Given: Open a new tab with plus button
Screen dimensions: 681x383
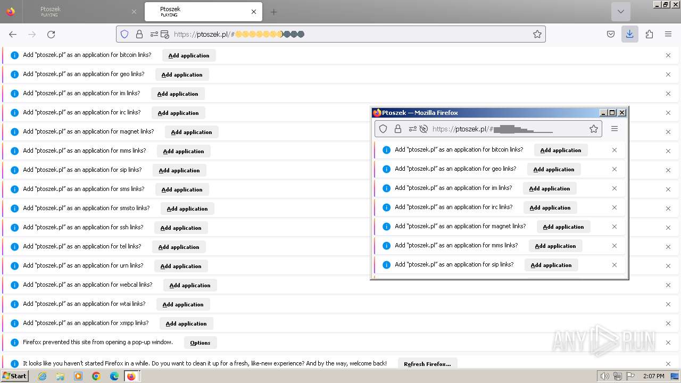Looking at the screenshot, I should click(x=273, y=12).
